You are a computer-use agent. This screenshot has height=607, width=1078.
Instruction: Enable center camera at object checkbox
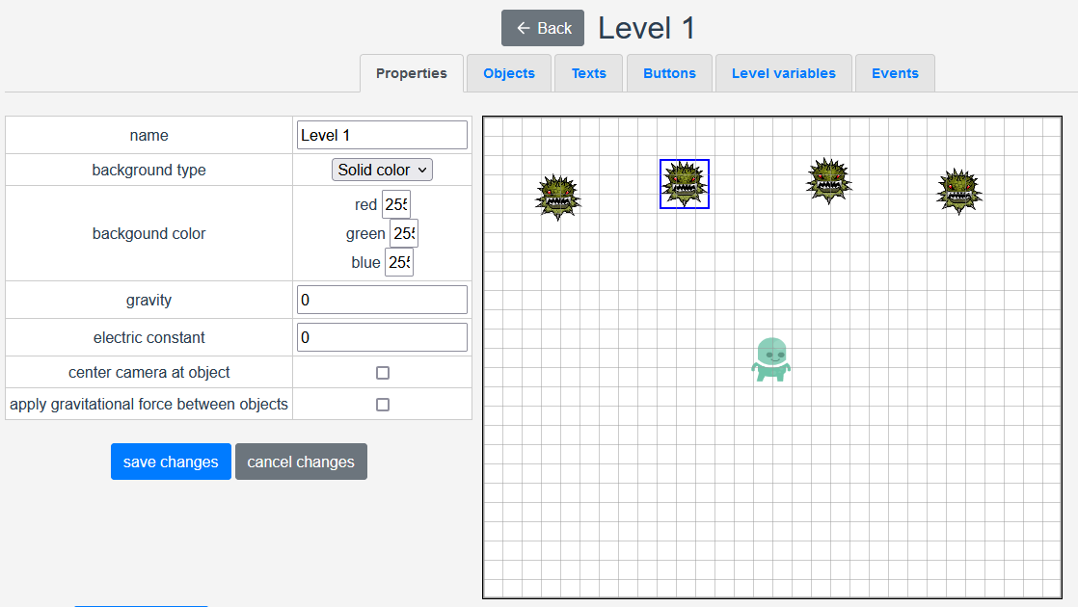point(383,373)
